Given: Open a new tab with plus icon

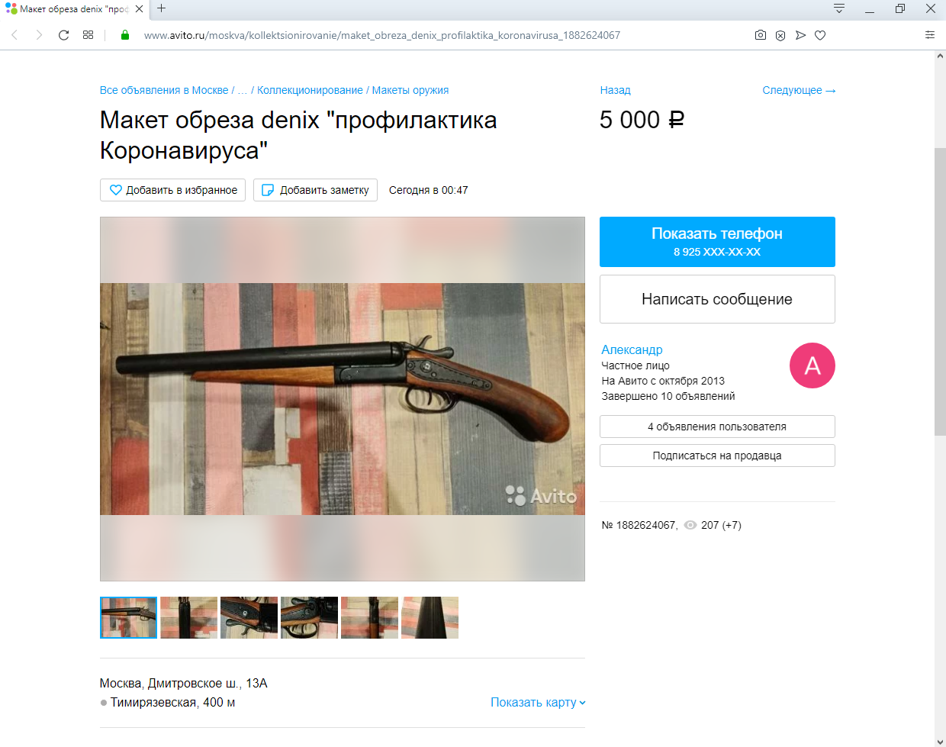Looking at the screenshot, I should (161, 8).
